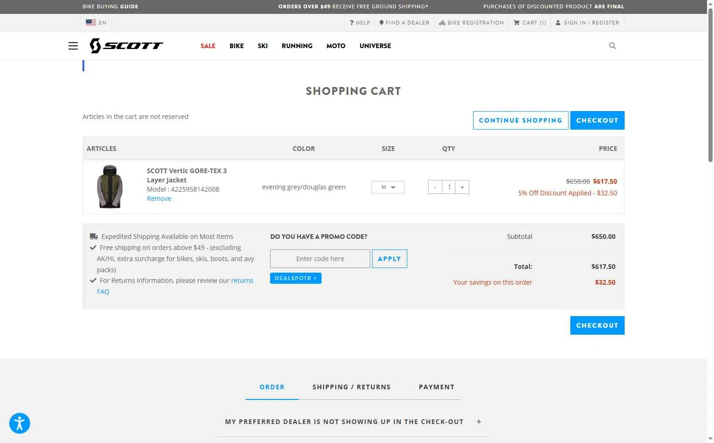Click the Continue Shopping button

(521, 120)
